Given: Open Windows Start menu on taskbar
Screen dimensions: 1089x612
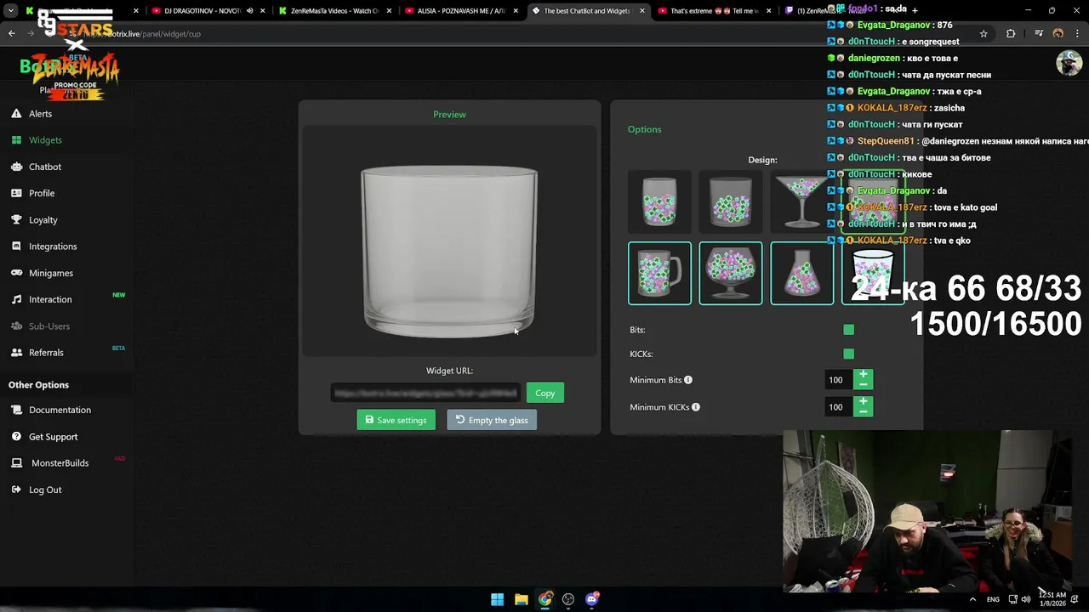Looking at the screenshot, I should click(x=497, y=599).
